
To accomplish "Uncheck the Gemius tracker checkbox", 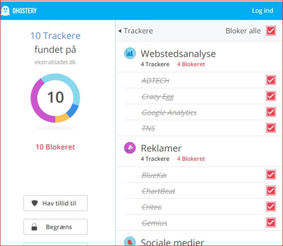I will pyautogui.click(x=271, y=222).
